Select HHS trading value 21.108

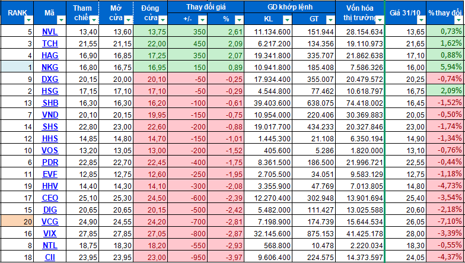coord(314,139)
